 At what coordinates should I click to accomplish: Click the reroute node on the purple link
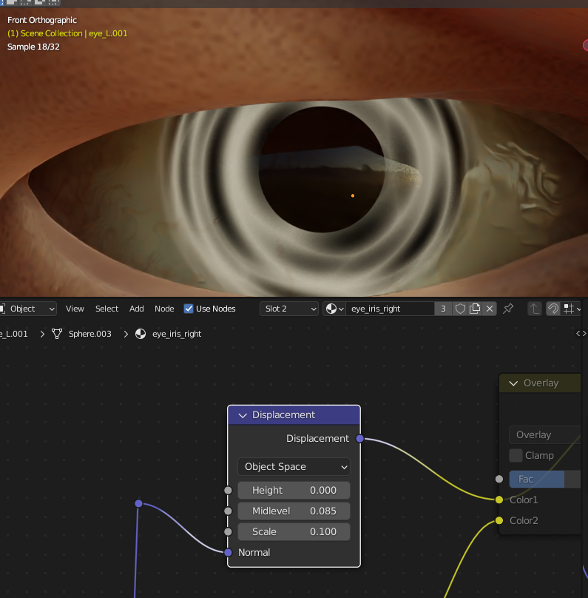point(139,504)
